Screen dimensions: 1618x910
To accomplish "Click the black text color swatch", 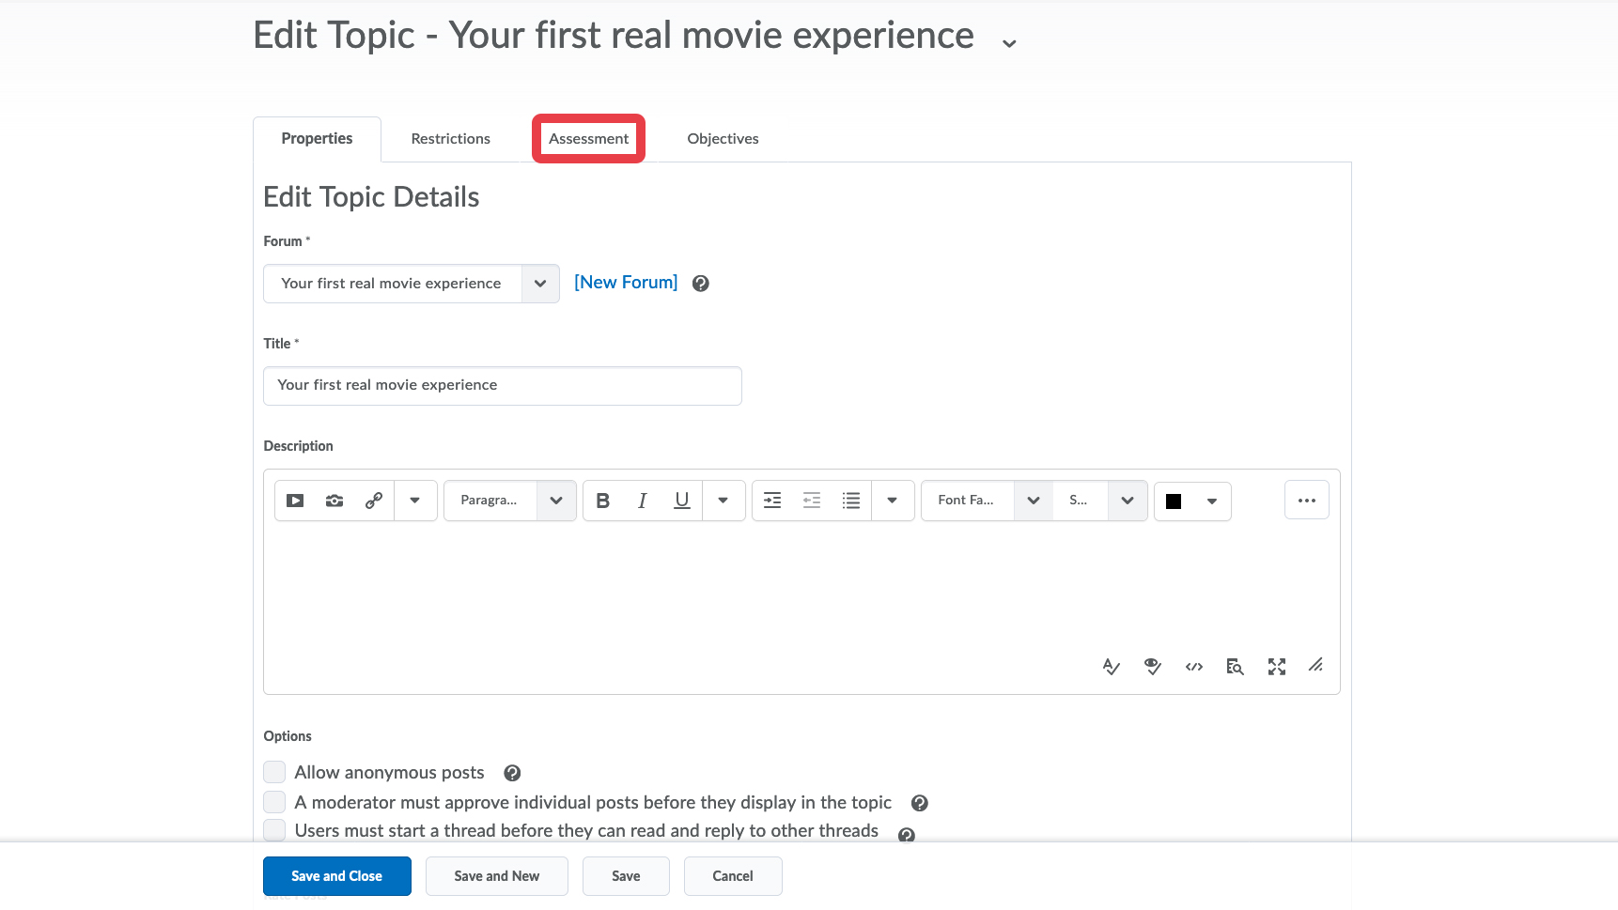I will [x=1174, y=501].
